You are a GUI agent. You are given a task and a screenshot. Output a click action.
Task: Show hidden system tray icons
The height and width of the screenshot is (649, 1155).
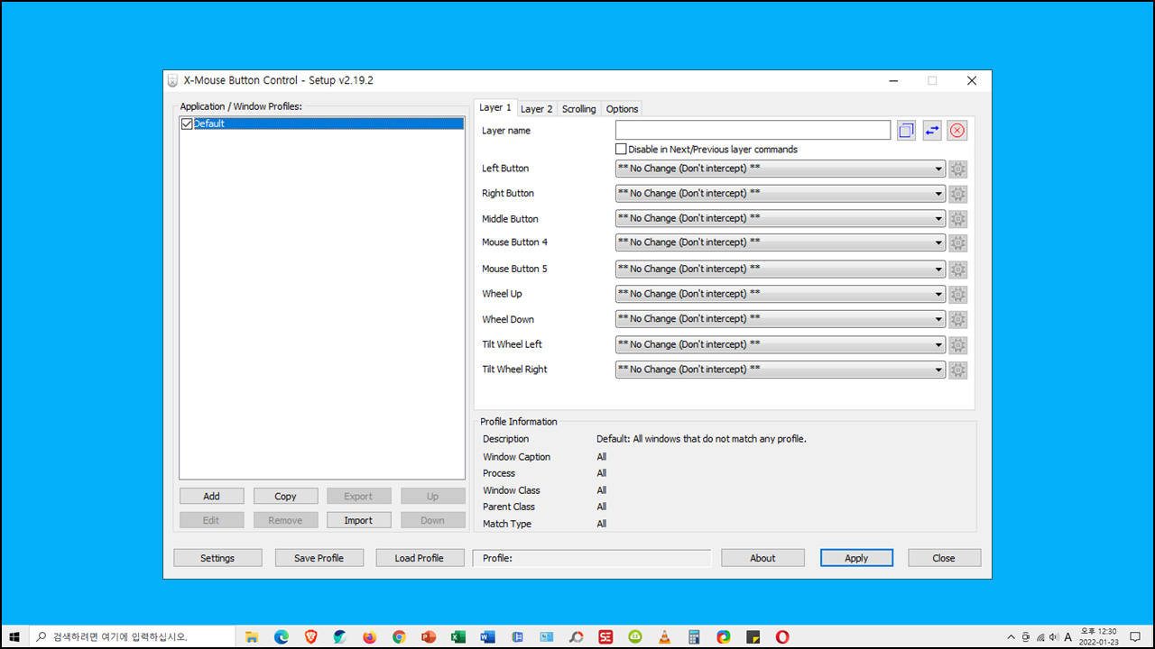click(x=1012, y=636)
